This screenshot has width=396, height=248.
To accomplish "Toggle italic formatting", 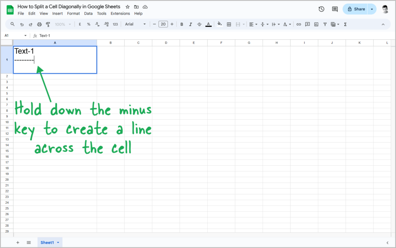I will 190,24.
